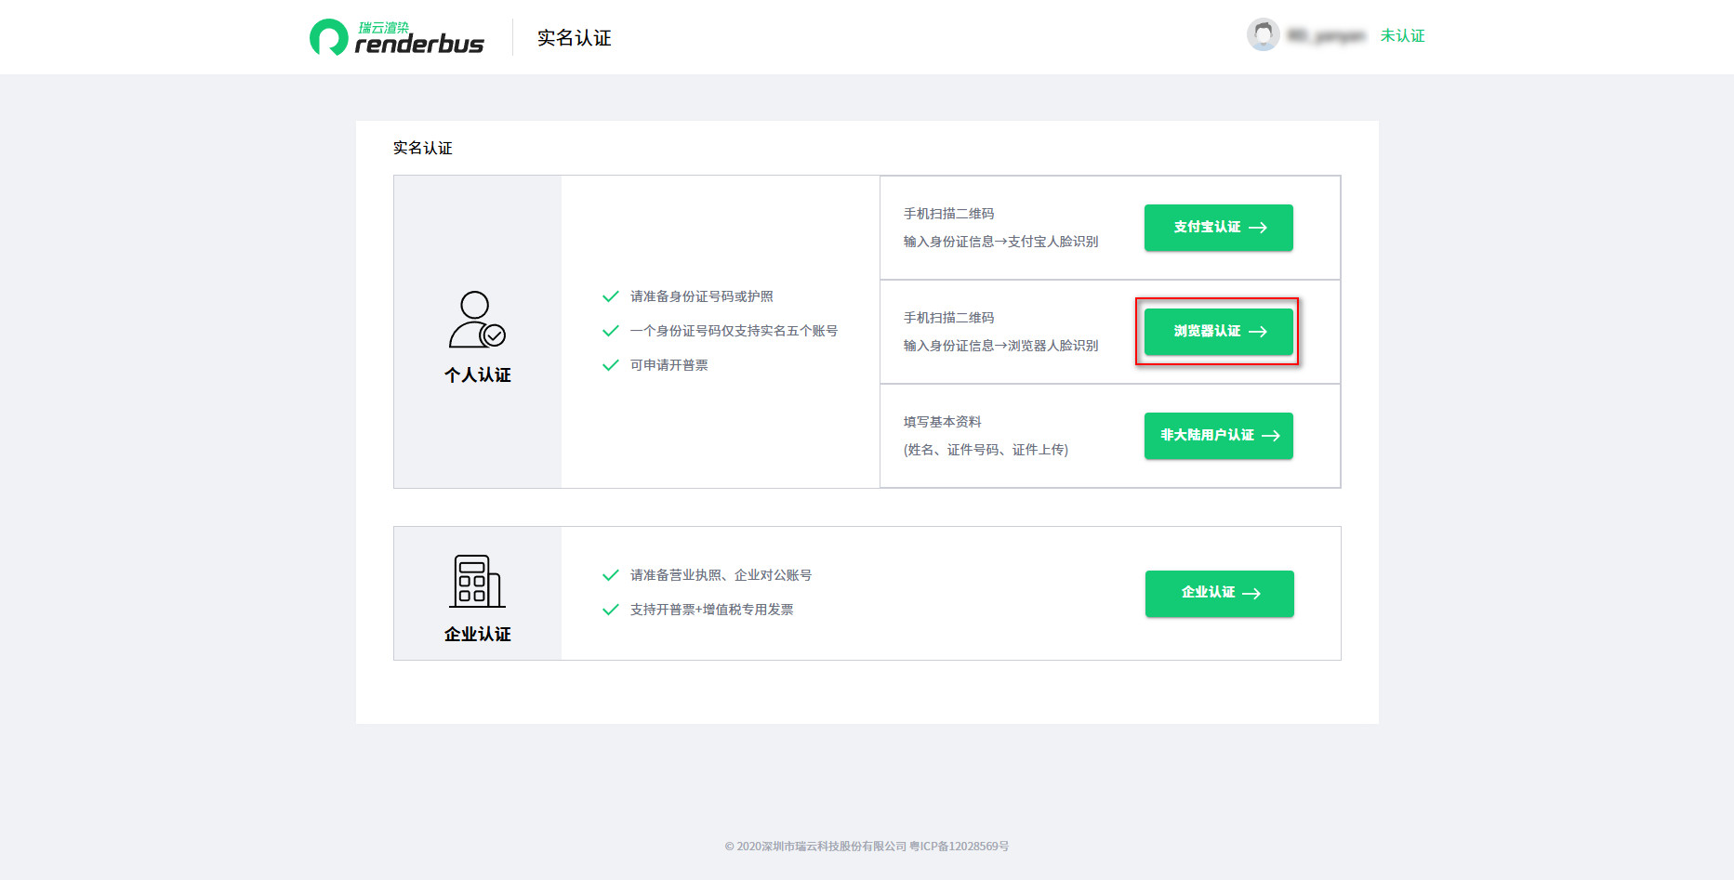
Task: Click checkmark beside 请准备身份证号码或护照
Action: 611,296
